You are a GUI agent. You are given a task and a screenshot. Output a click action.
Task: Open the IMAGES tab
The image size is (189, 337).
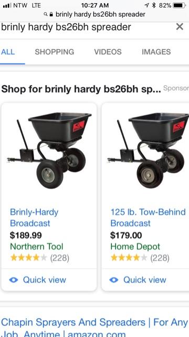(156, 52)
